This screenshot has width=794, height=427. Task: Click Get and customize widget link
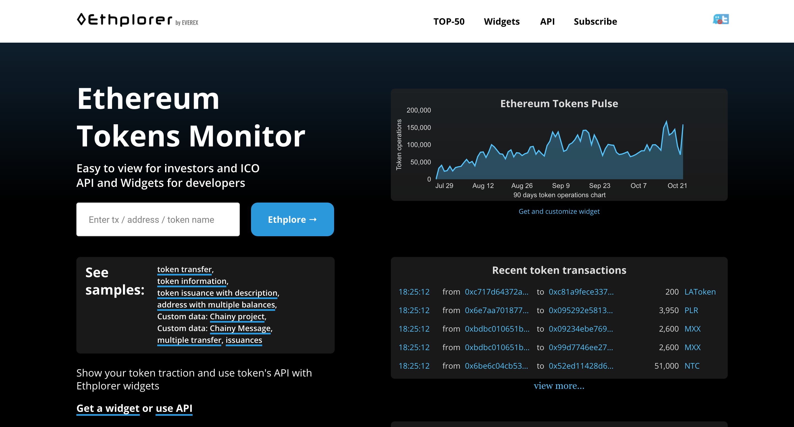tap(559, 211)
